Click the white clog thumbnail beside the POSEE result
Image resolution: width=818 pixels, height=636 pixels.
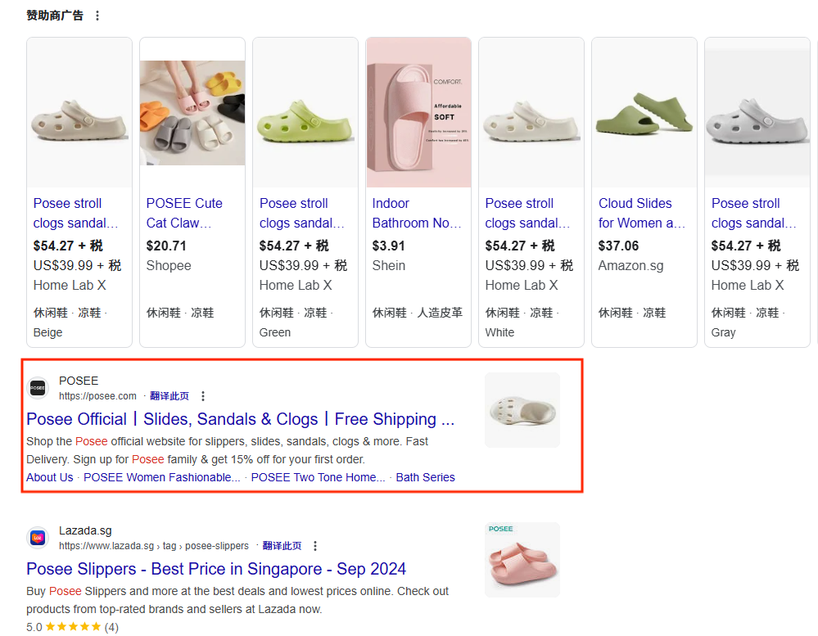522,410
